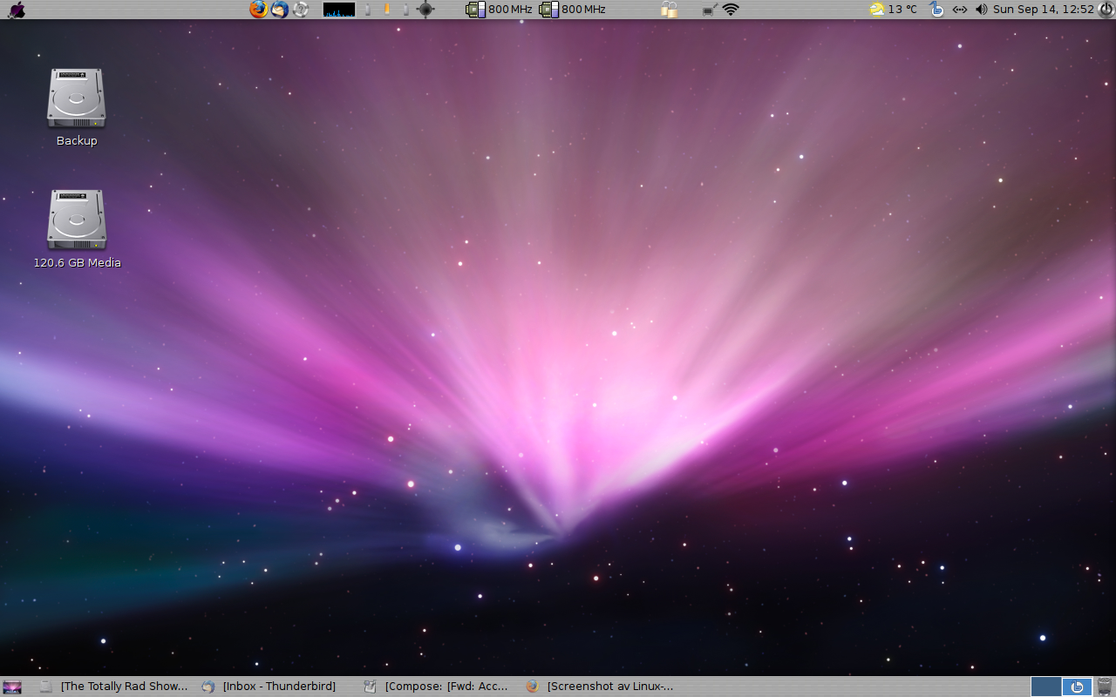Click the black crosshair applet icon
The height and width of the screenshot is (697, 1116).
pos(425,10)
